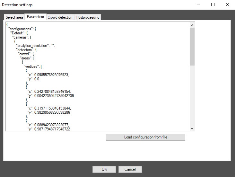Click the x value 0.0985576923076923
The height and width of the screenshot is (177, 235).
click(52, 75)
